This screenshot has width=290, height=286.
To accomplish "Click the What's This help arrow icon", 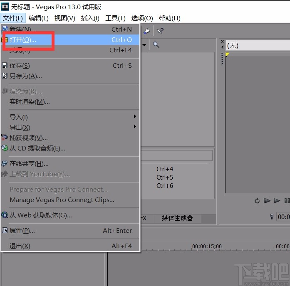I will [160, 31].
